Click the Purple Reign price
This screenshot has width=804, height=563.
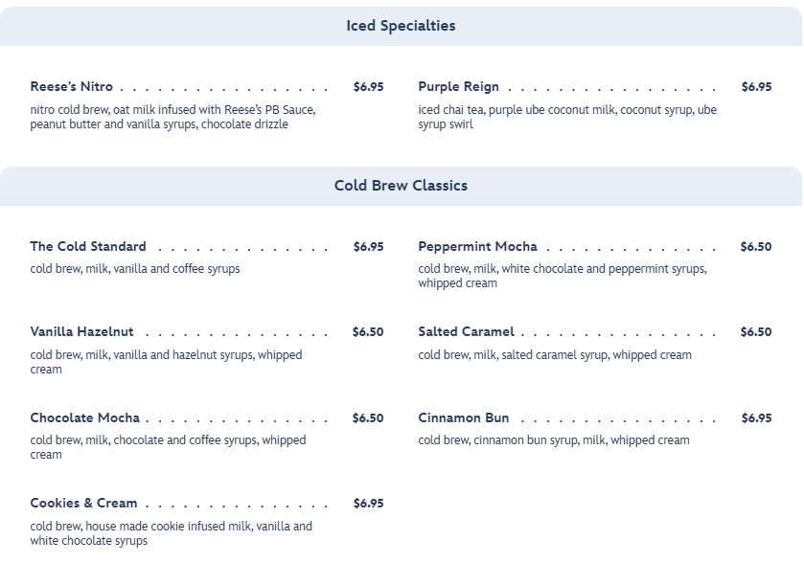(756, 87)
